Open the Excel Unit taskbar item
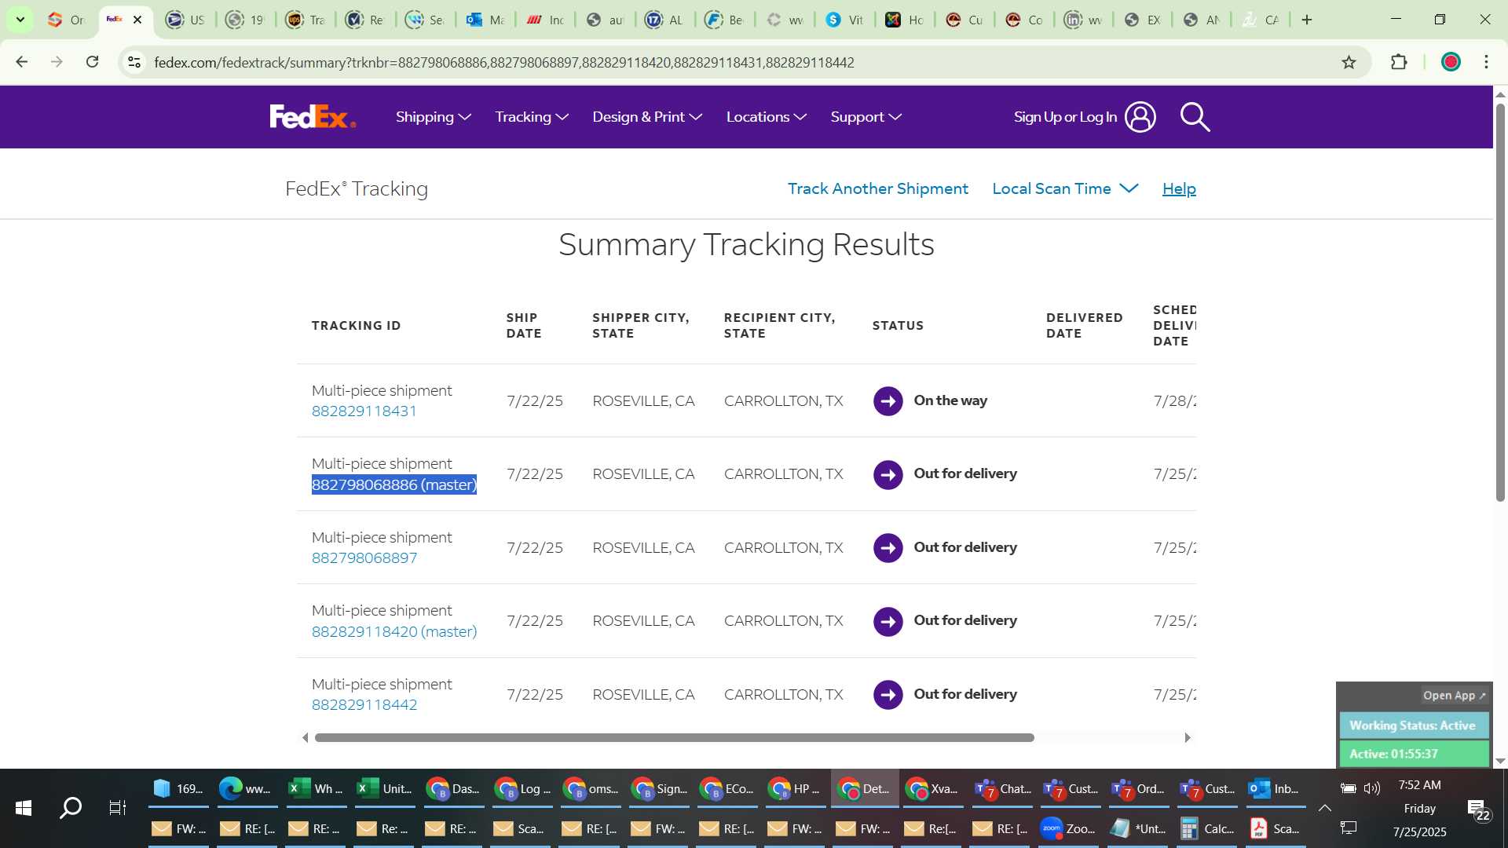The height and width of the screenshot is (848, 1508). (385, 788)
